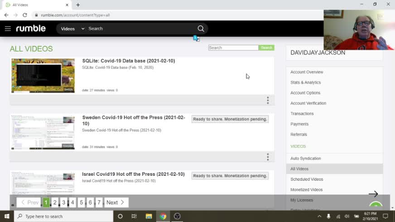Open File Explorer from the taskbar
Screen dimensions: 395x222
point(149,216)
